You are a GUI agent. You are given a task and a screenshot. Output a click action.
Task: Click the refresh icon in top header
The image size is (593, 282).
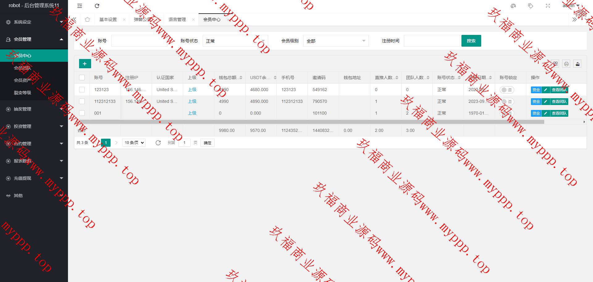(x=97, y=6)
